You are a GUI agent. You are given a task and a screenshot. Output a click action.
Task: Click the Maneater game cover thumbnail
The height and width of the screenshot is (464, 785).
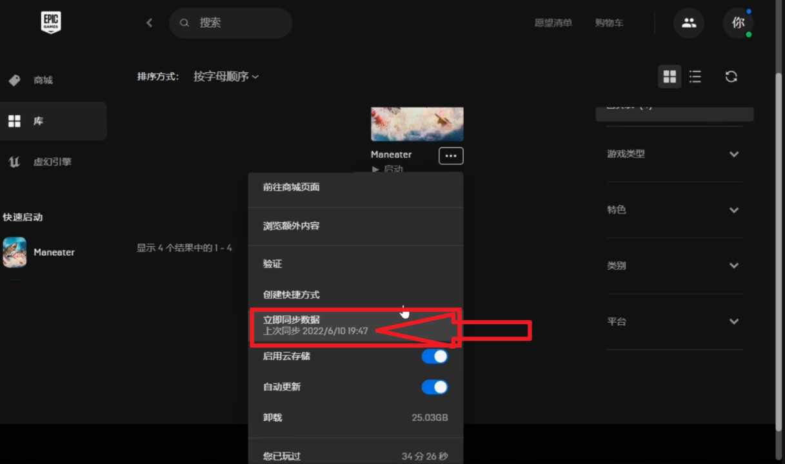[x=417, y=124]
